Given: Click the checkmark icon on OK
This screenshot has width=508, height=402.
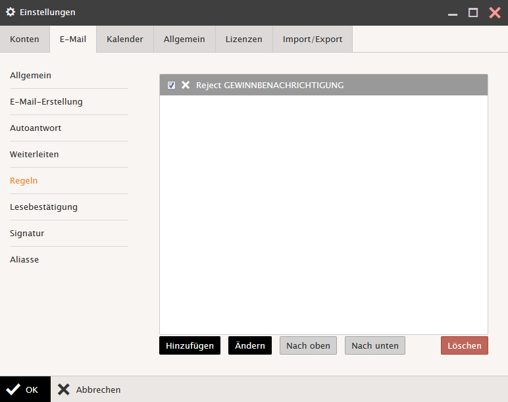Looking at the screenshot, I should 13,389.
